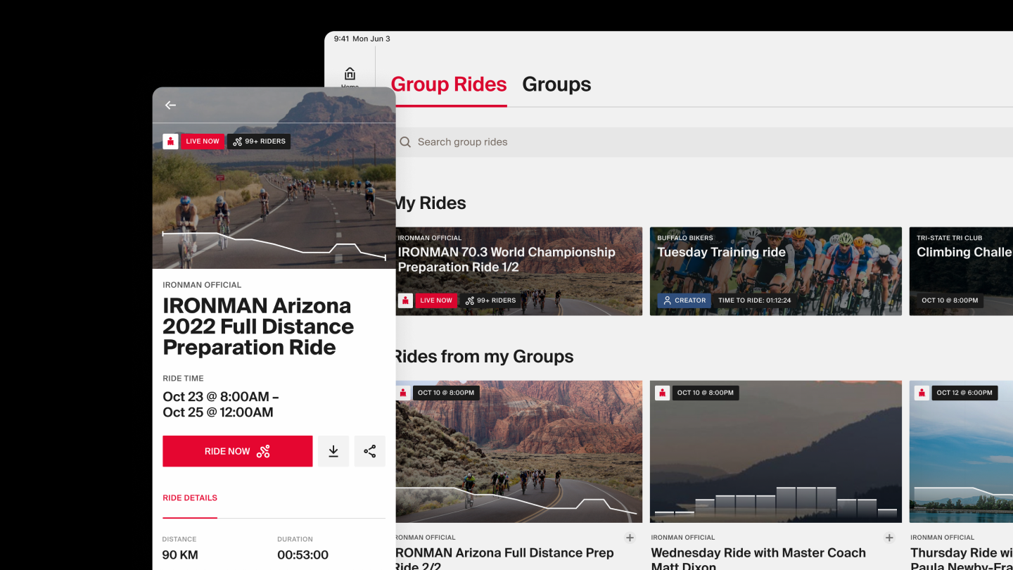Click RIDE NOW button
Viewport: 1013px width, 570px height.
point(238,451)
